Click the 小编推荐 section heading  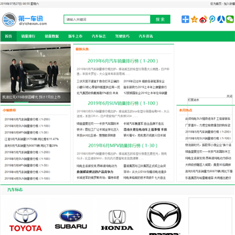pos(9,110)
